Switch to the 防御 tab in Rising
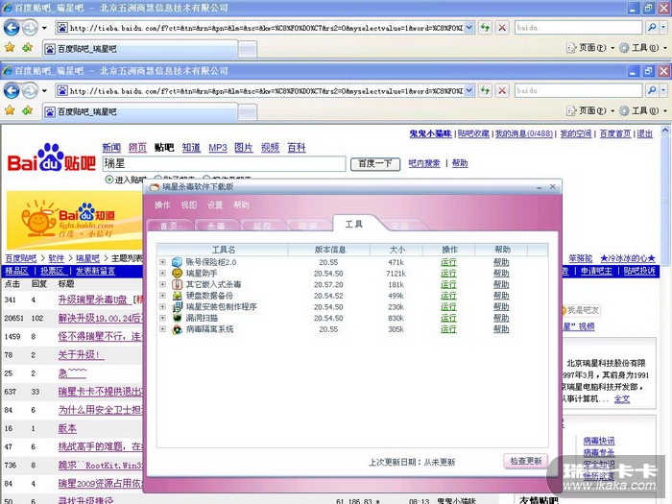672x504 pixels. point(308,226)
